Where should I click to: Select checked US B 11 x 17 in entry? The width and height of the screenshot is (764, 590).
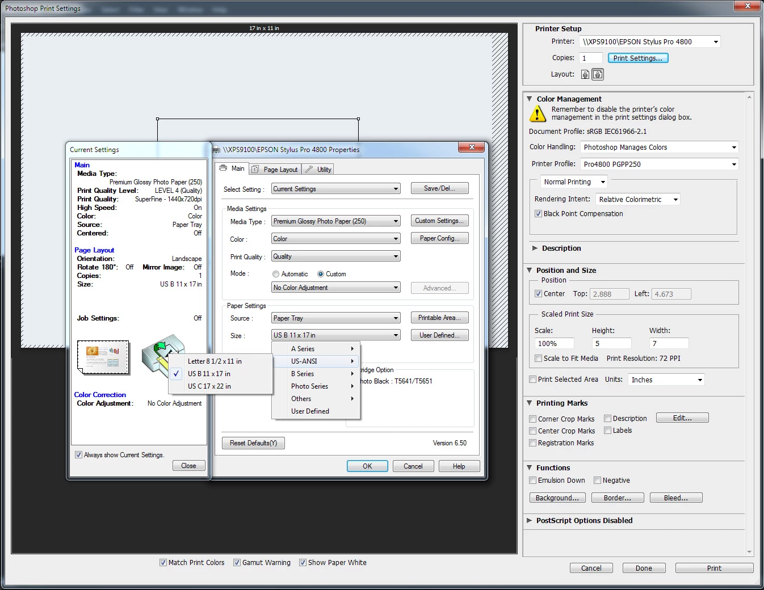pos(220,374)
